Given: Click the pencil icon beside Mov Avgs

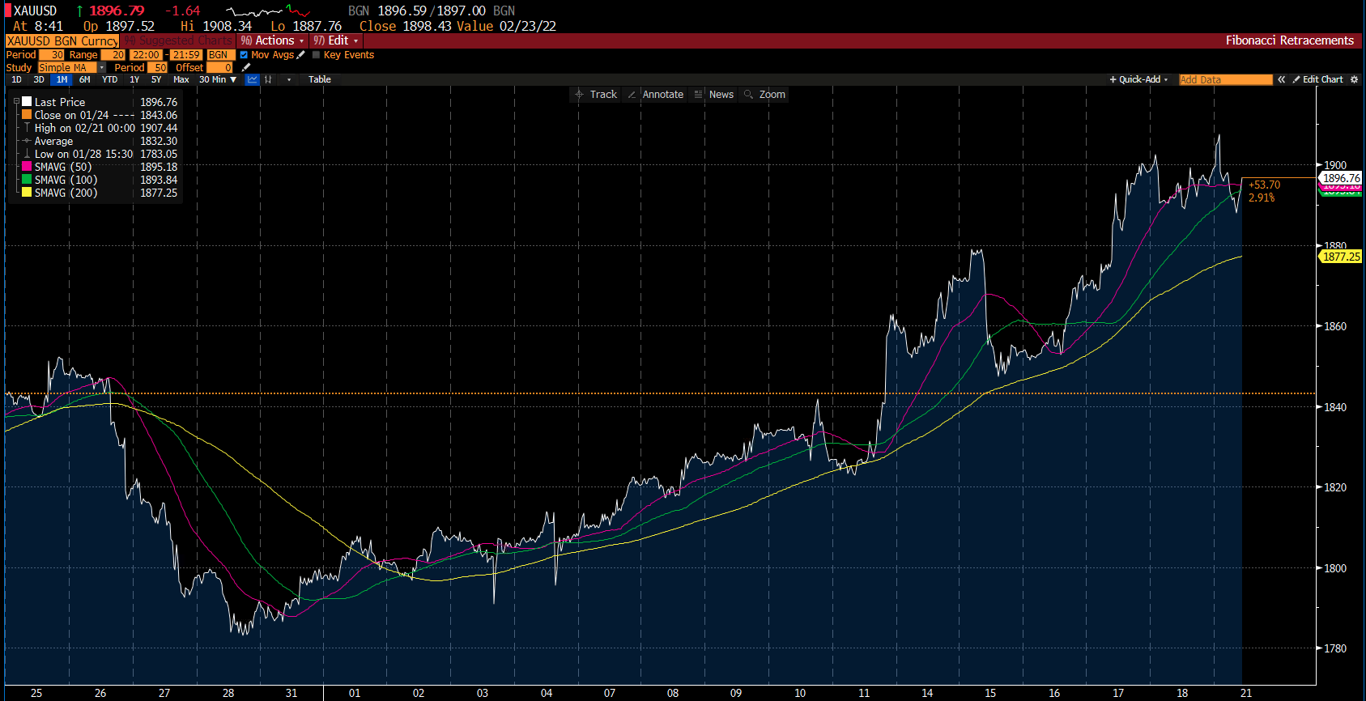Looking at the screenshot, I should (301, 55).
